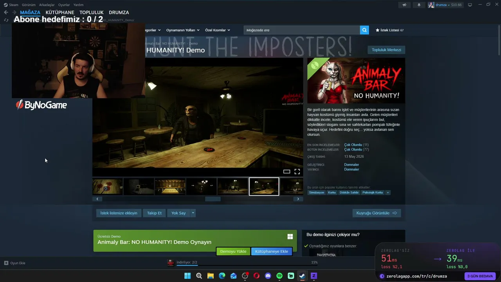
Task: Click the download progress bar
Action: coord(247,266)
